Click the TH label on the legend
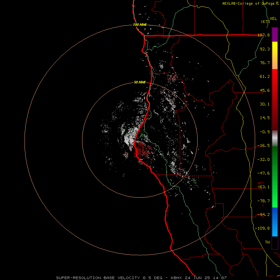 pos(267,242)
